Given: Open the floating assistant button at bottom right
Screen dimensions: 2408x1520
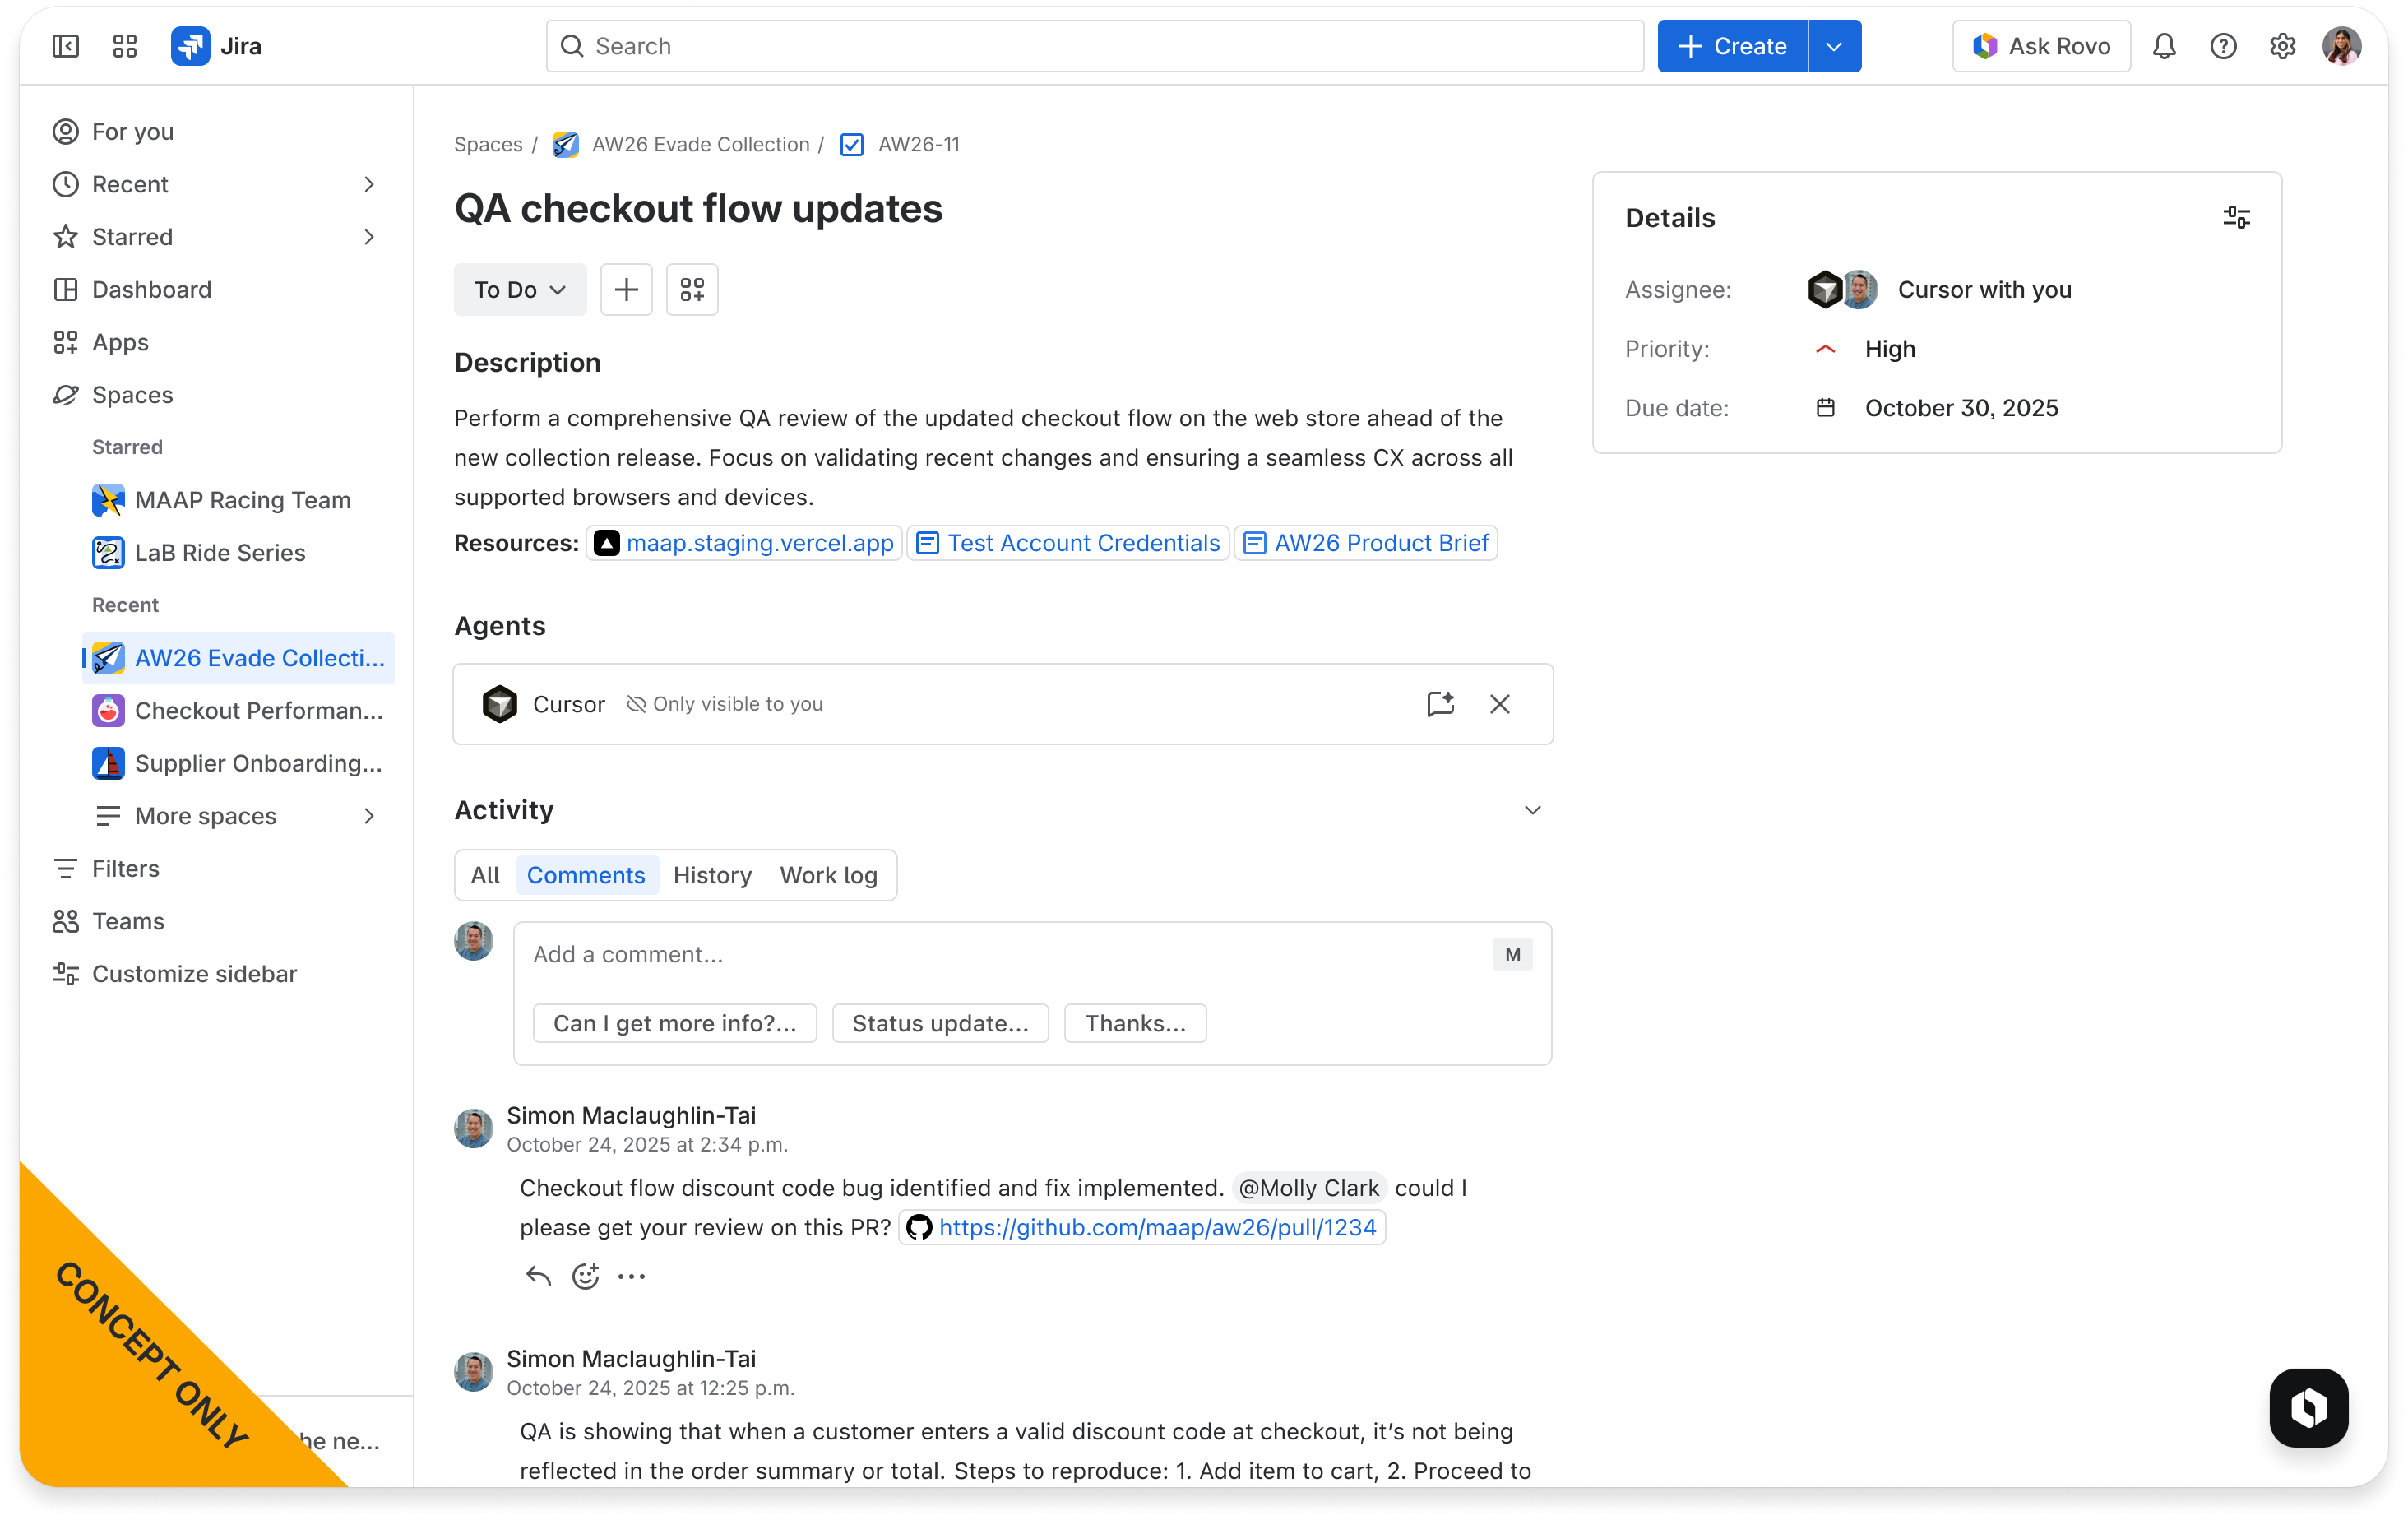Looking at the screenshot, I should coord(2309,1408).
